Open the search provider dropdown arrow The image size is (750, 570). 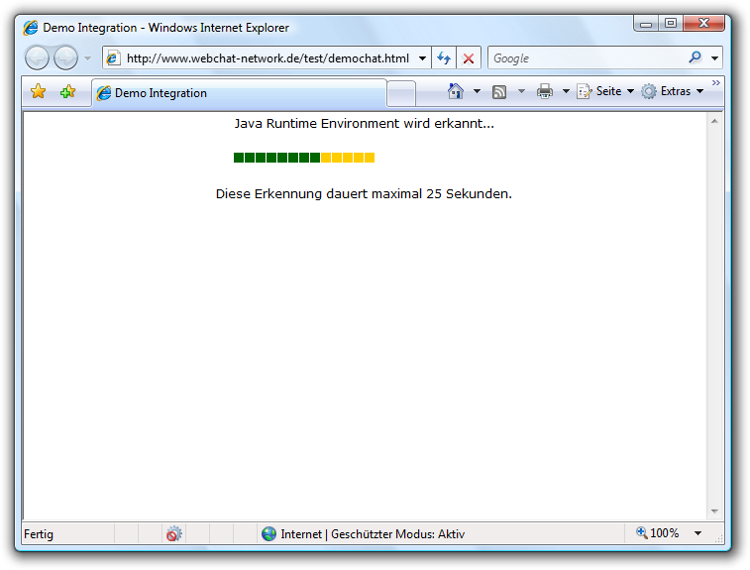click(x=714, y=58)
